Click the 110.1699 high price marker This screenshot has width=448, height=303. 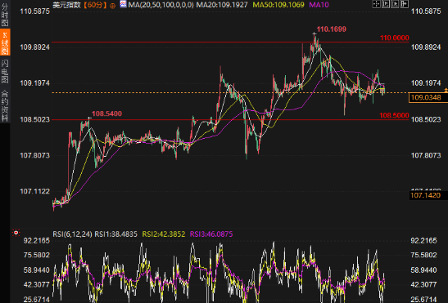pyautogui.click(x=332, y=29)
